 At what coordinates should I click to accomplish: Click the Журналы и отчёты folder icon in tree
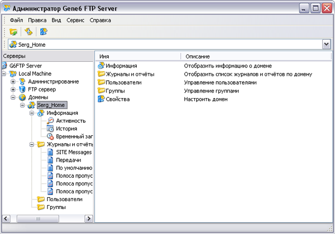tap(41, 144)
